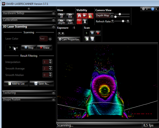Click the floppy disk save icon in Scan toolbar
Viewport: 159px width, 128px height.
click(92, 39)
